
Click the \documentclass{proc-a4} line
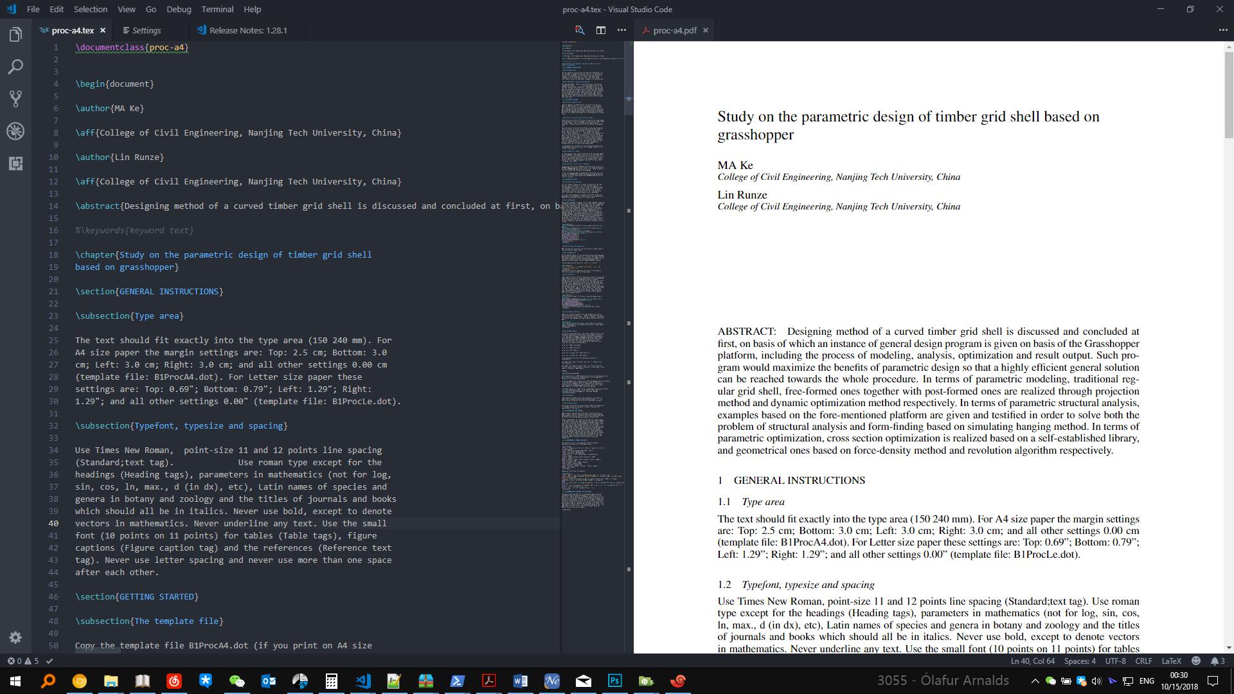[132, 47]
